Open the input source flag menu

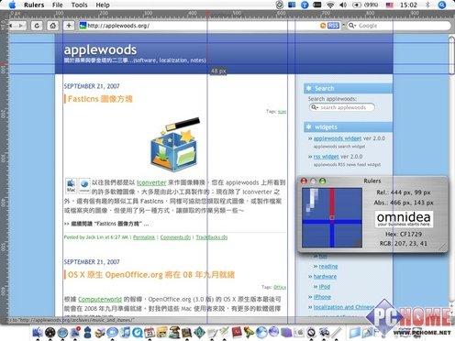click(x=390, y=5)
